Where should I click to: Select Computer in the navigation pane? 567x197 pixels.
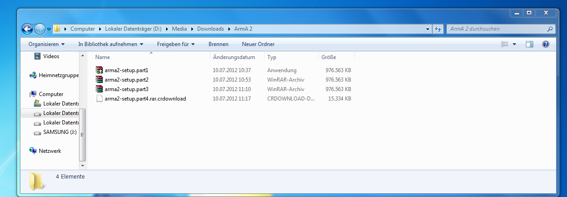click(x=51, y=94)
